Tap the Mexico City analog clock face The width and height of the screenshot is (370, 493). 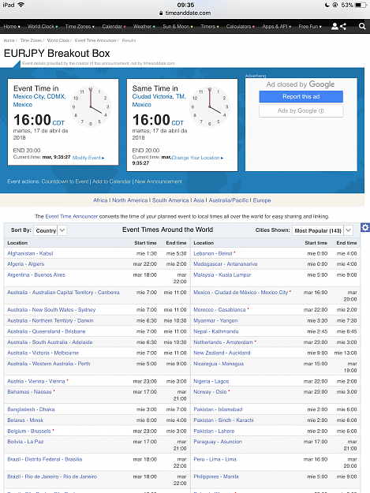[91, 107]
